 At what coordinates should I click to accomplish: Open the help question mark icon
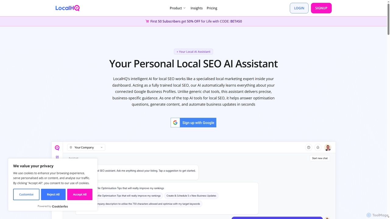click(x=309, y=148)
